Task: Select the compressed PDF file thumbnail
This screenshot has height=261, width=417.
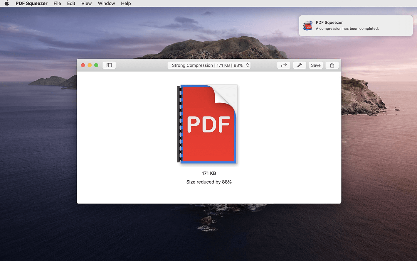Action: [208, 124]
